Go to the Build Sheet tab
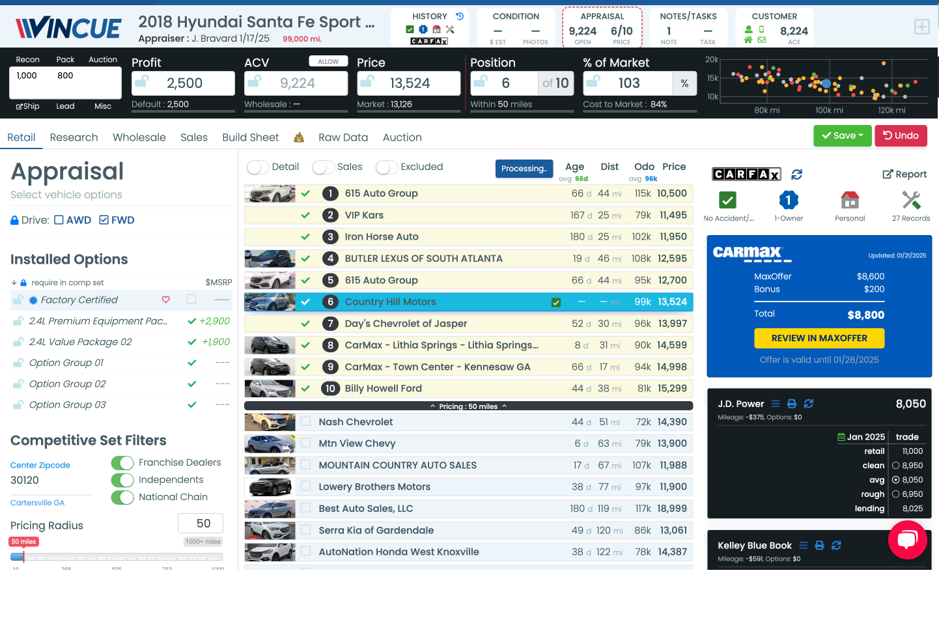 (251, 137)
